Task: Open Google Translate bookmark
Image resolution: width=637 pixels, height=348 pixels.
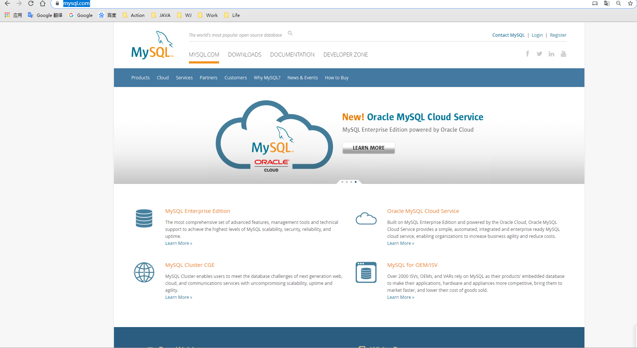Action: point(45,15)
